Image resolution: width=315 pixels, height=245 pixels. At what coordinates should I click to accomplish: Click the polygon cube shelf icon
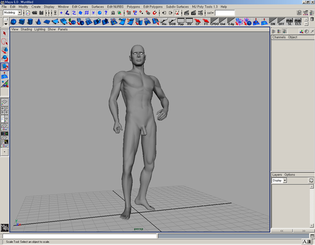[x=21, y=22]
